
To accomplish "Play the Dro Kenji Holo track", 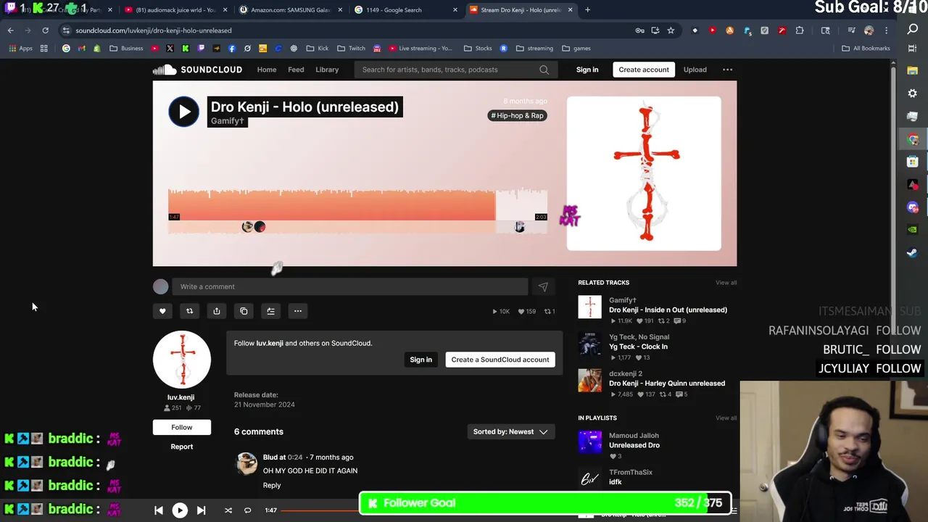I will click(x=183, y=112).
